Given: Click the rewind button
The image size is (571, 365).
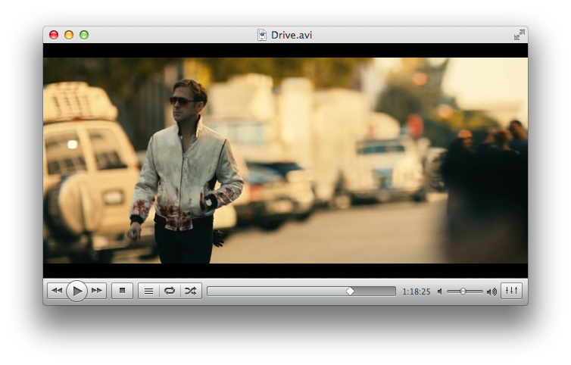Looking at the screenshot, I should coord(57,291).
